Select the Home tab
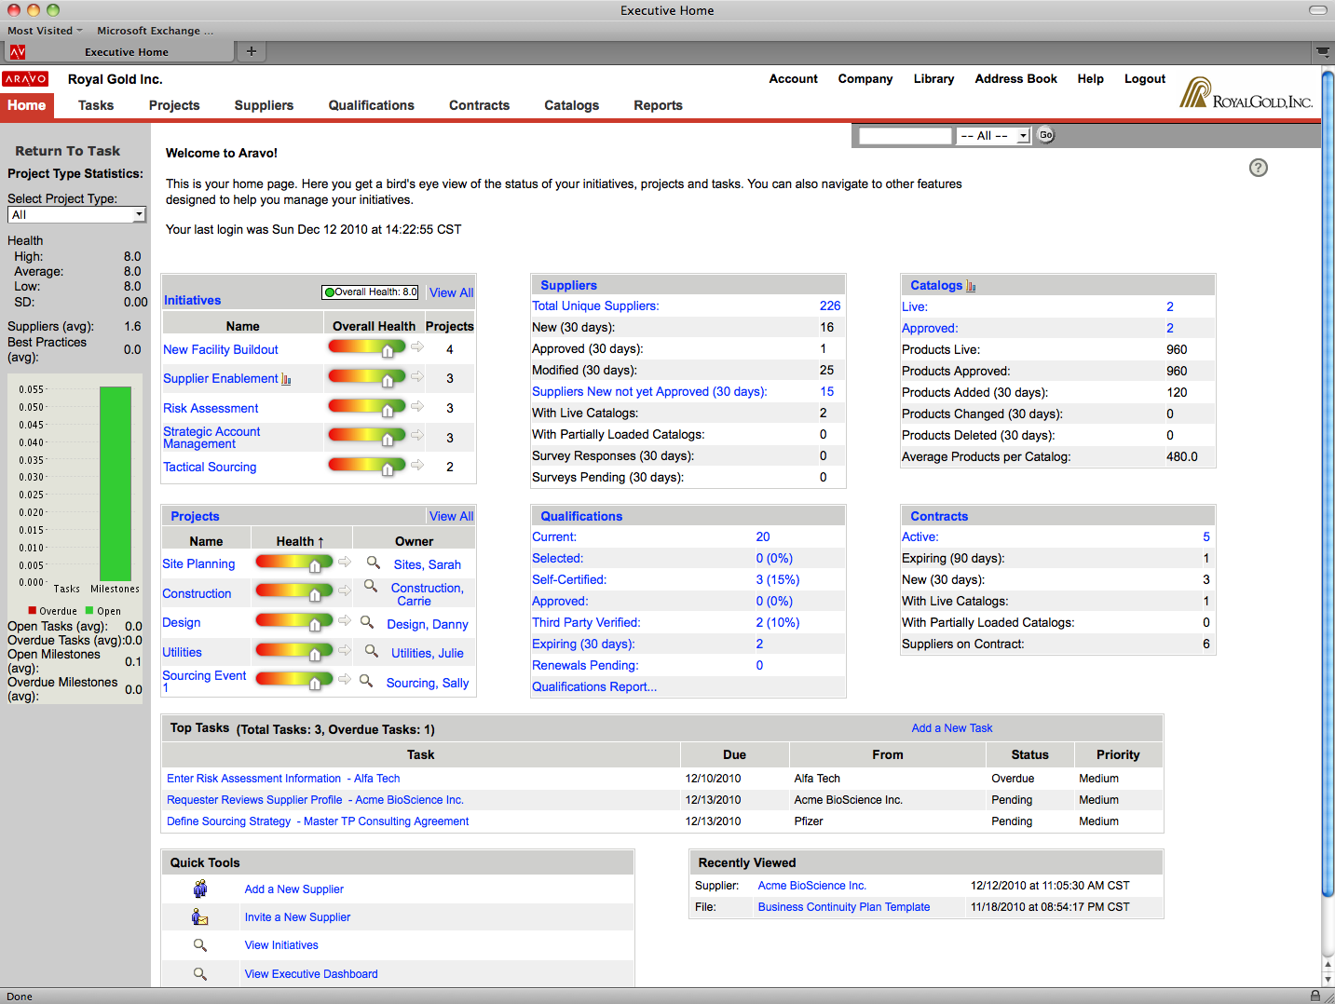1335x1004 pixels. 27,105
